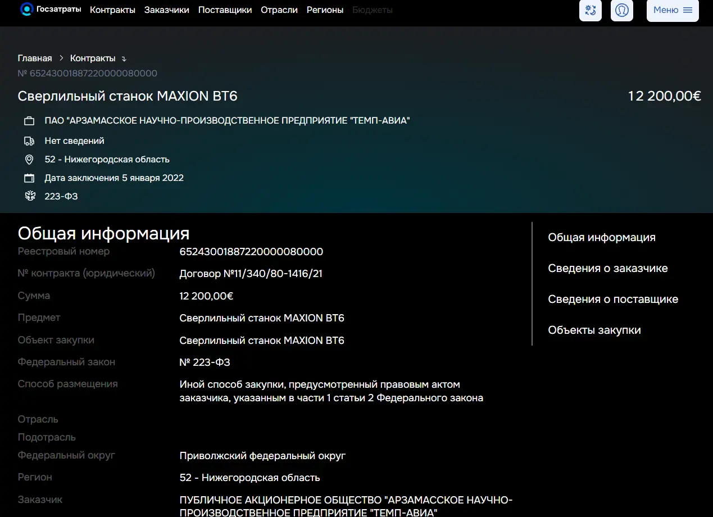This screenshot has width=713, height=517.
Task: Click the Способ размещения description text
Action: click(x=331, y=391)
